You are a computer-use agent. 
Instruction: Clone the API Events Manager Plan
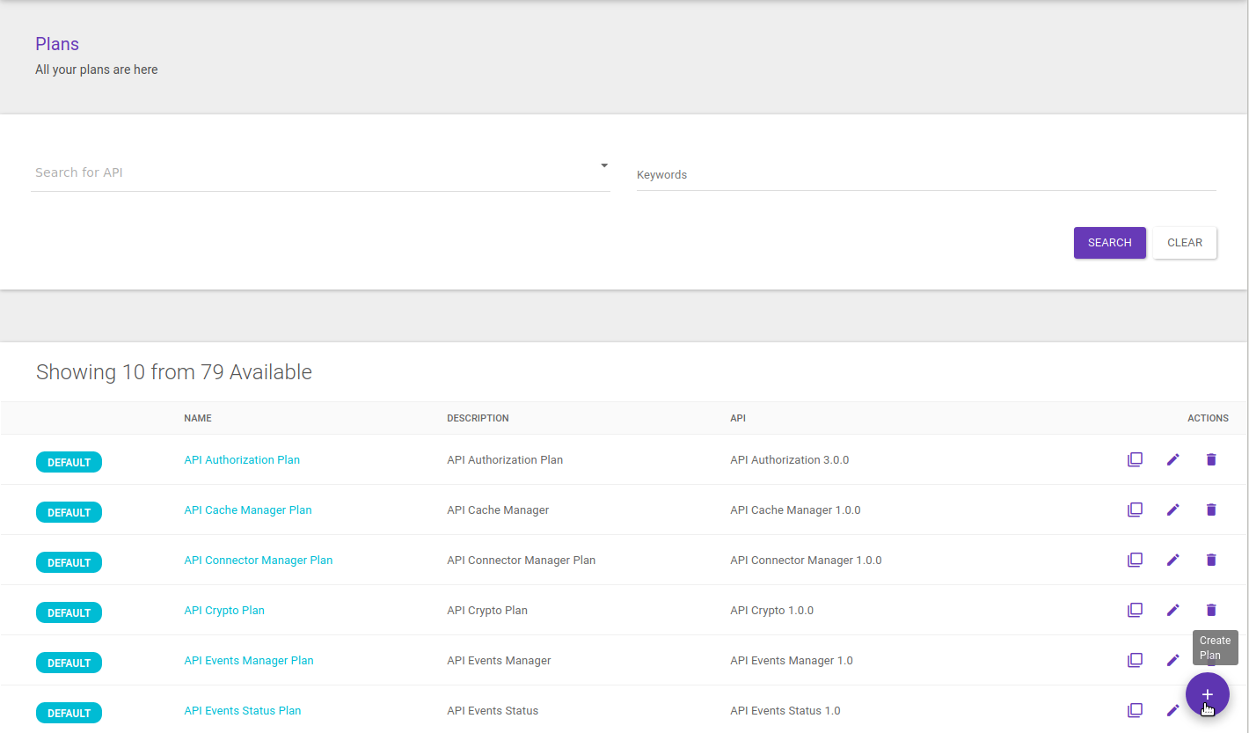(x=1135, y=660)
